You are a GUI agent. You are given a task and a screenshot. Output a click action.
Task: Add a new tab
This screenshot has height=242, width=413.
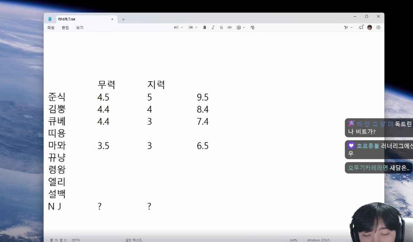click(123, 19)
